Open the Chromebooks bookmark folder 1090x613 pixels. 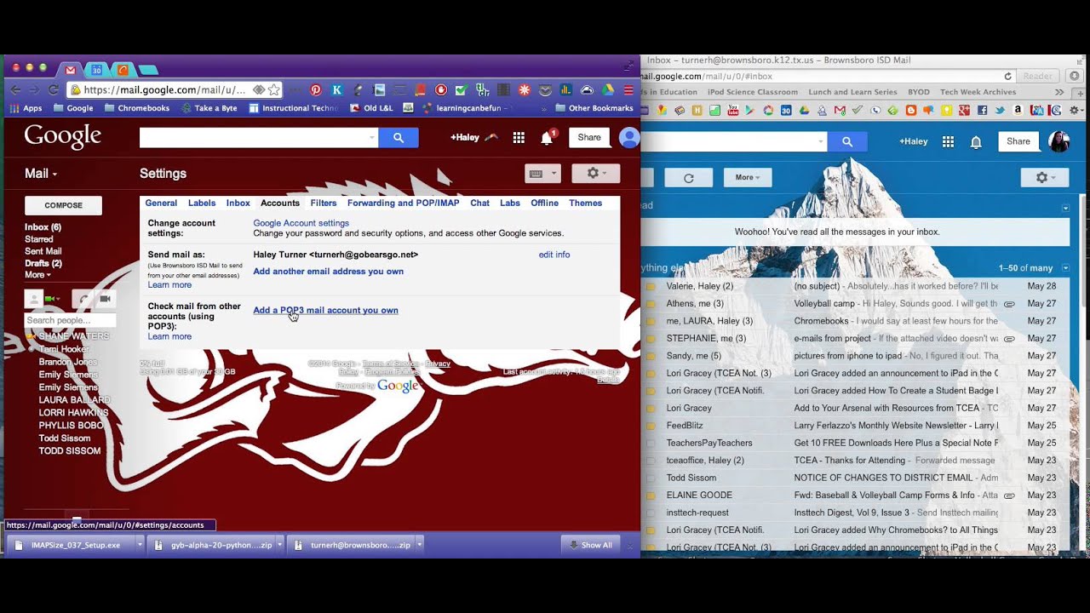click(x=136, y=108)
